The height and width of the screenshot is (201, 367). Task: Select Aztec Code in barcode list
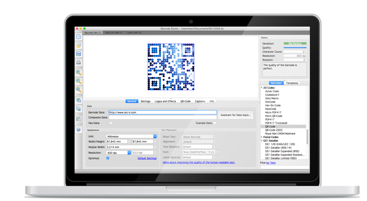click(272, 91)
